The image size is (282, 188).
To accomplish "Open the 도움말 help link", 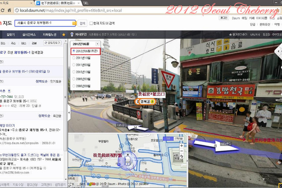I will pyautogui.click(x=266, y=34).
